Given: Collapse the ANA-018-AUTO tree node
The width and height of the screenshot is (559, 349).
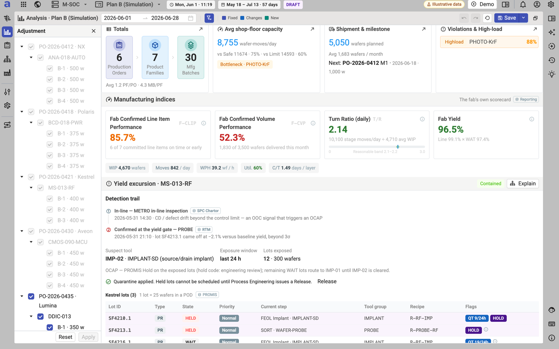Looking at the screenshot, I should pos(31,58).
